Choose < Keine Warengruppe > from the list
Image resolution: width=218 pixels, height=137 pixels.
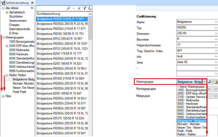(x=192, y=87)
